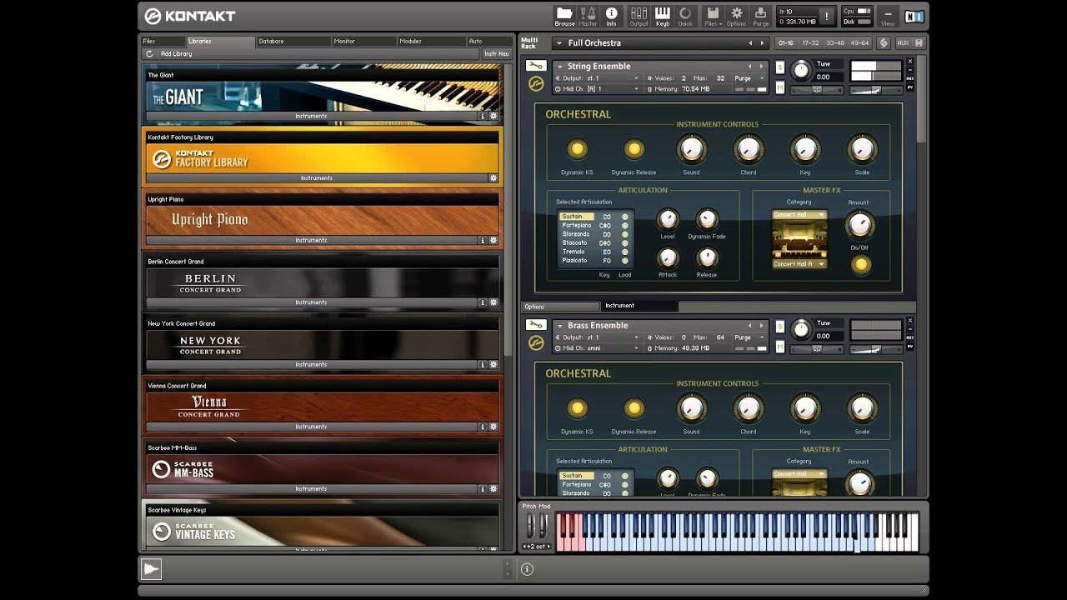Open settings gear for Vienna Concert Grand
The height and width of the screenshot is (600, 1067).
(x=493, y=427)
